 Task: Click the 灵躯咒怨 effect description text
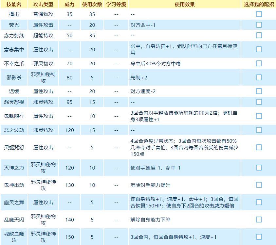(x=184, y=148)
